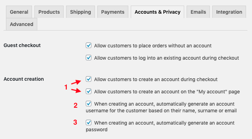Uncheck the place orders without account checkbox
The image size is (252, 139).
89,45
